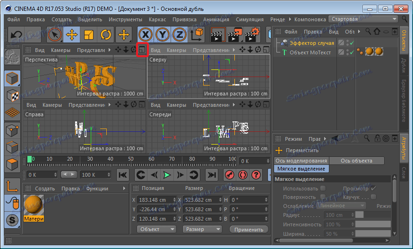Maximize the Сверху viewport toggle icon
Image resolution: width=413 pixels, height=249 pixels.
(x=267, y=50)
